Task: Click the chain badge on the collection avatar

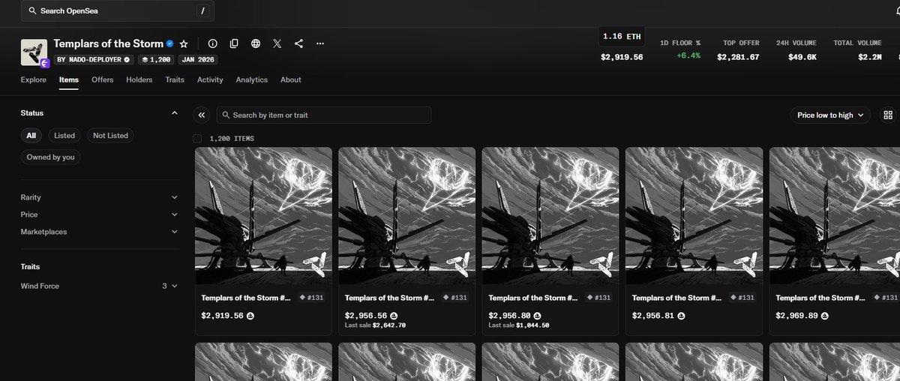Action: point(45,64)
